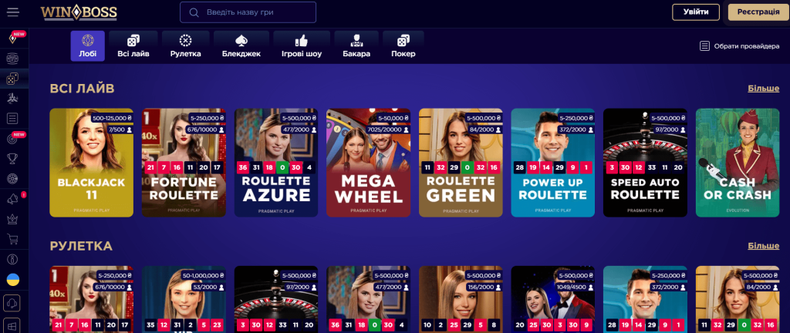Click the dice live casino sidebar icon
Screen dimensions: 790x333
[x=12, y=79]
